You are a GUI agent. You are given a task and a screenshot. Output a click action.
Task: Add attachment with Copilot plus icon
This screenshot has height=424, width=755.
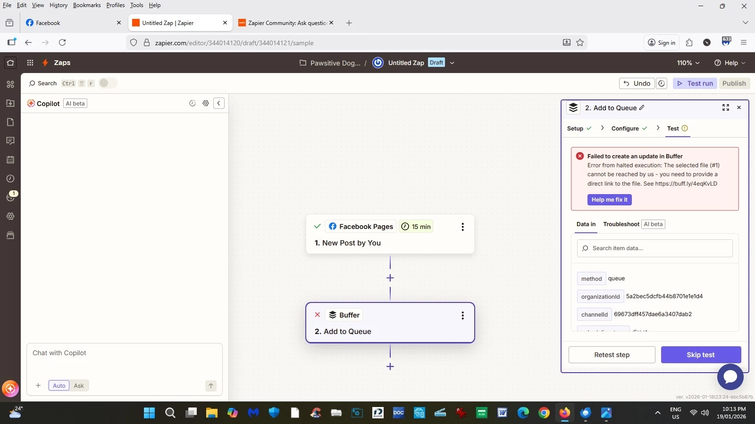point(38,385)
